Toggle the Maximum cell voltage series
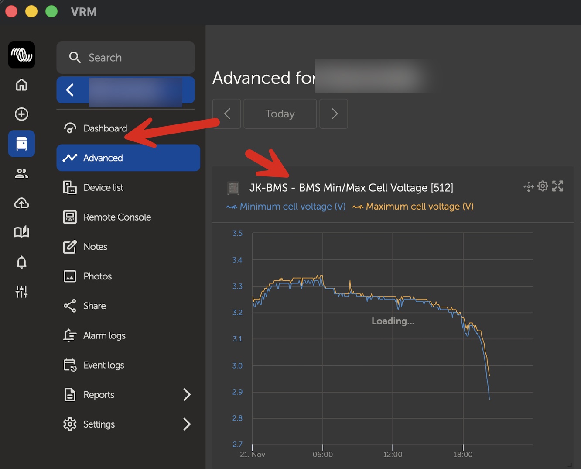 [413, 207]
